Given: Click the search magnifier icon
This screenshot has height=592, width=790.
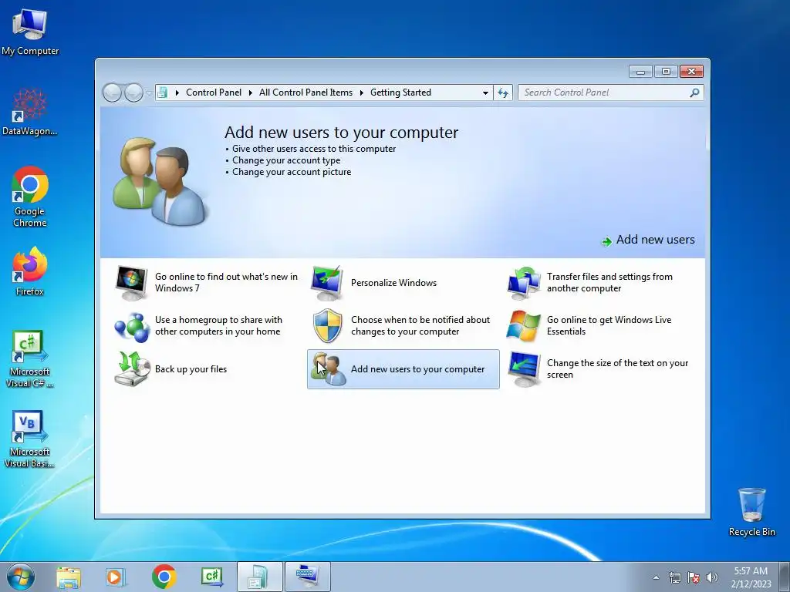Looking at the screenshot, I should 694,92.
